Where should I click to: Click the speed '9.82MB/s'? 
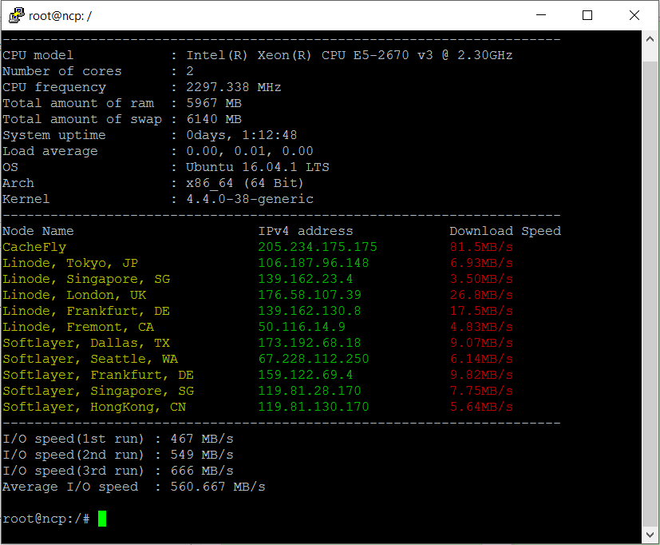tap(481, 375)
